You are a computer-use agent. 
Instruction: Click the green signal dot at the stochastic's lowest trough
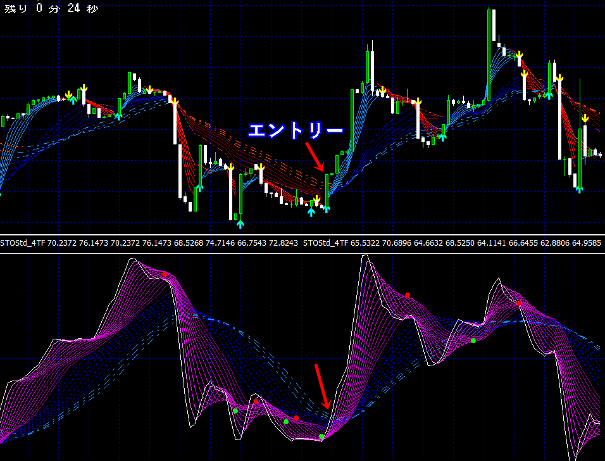(321, 436)
